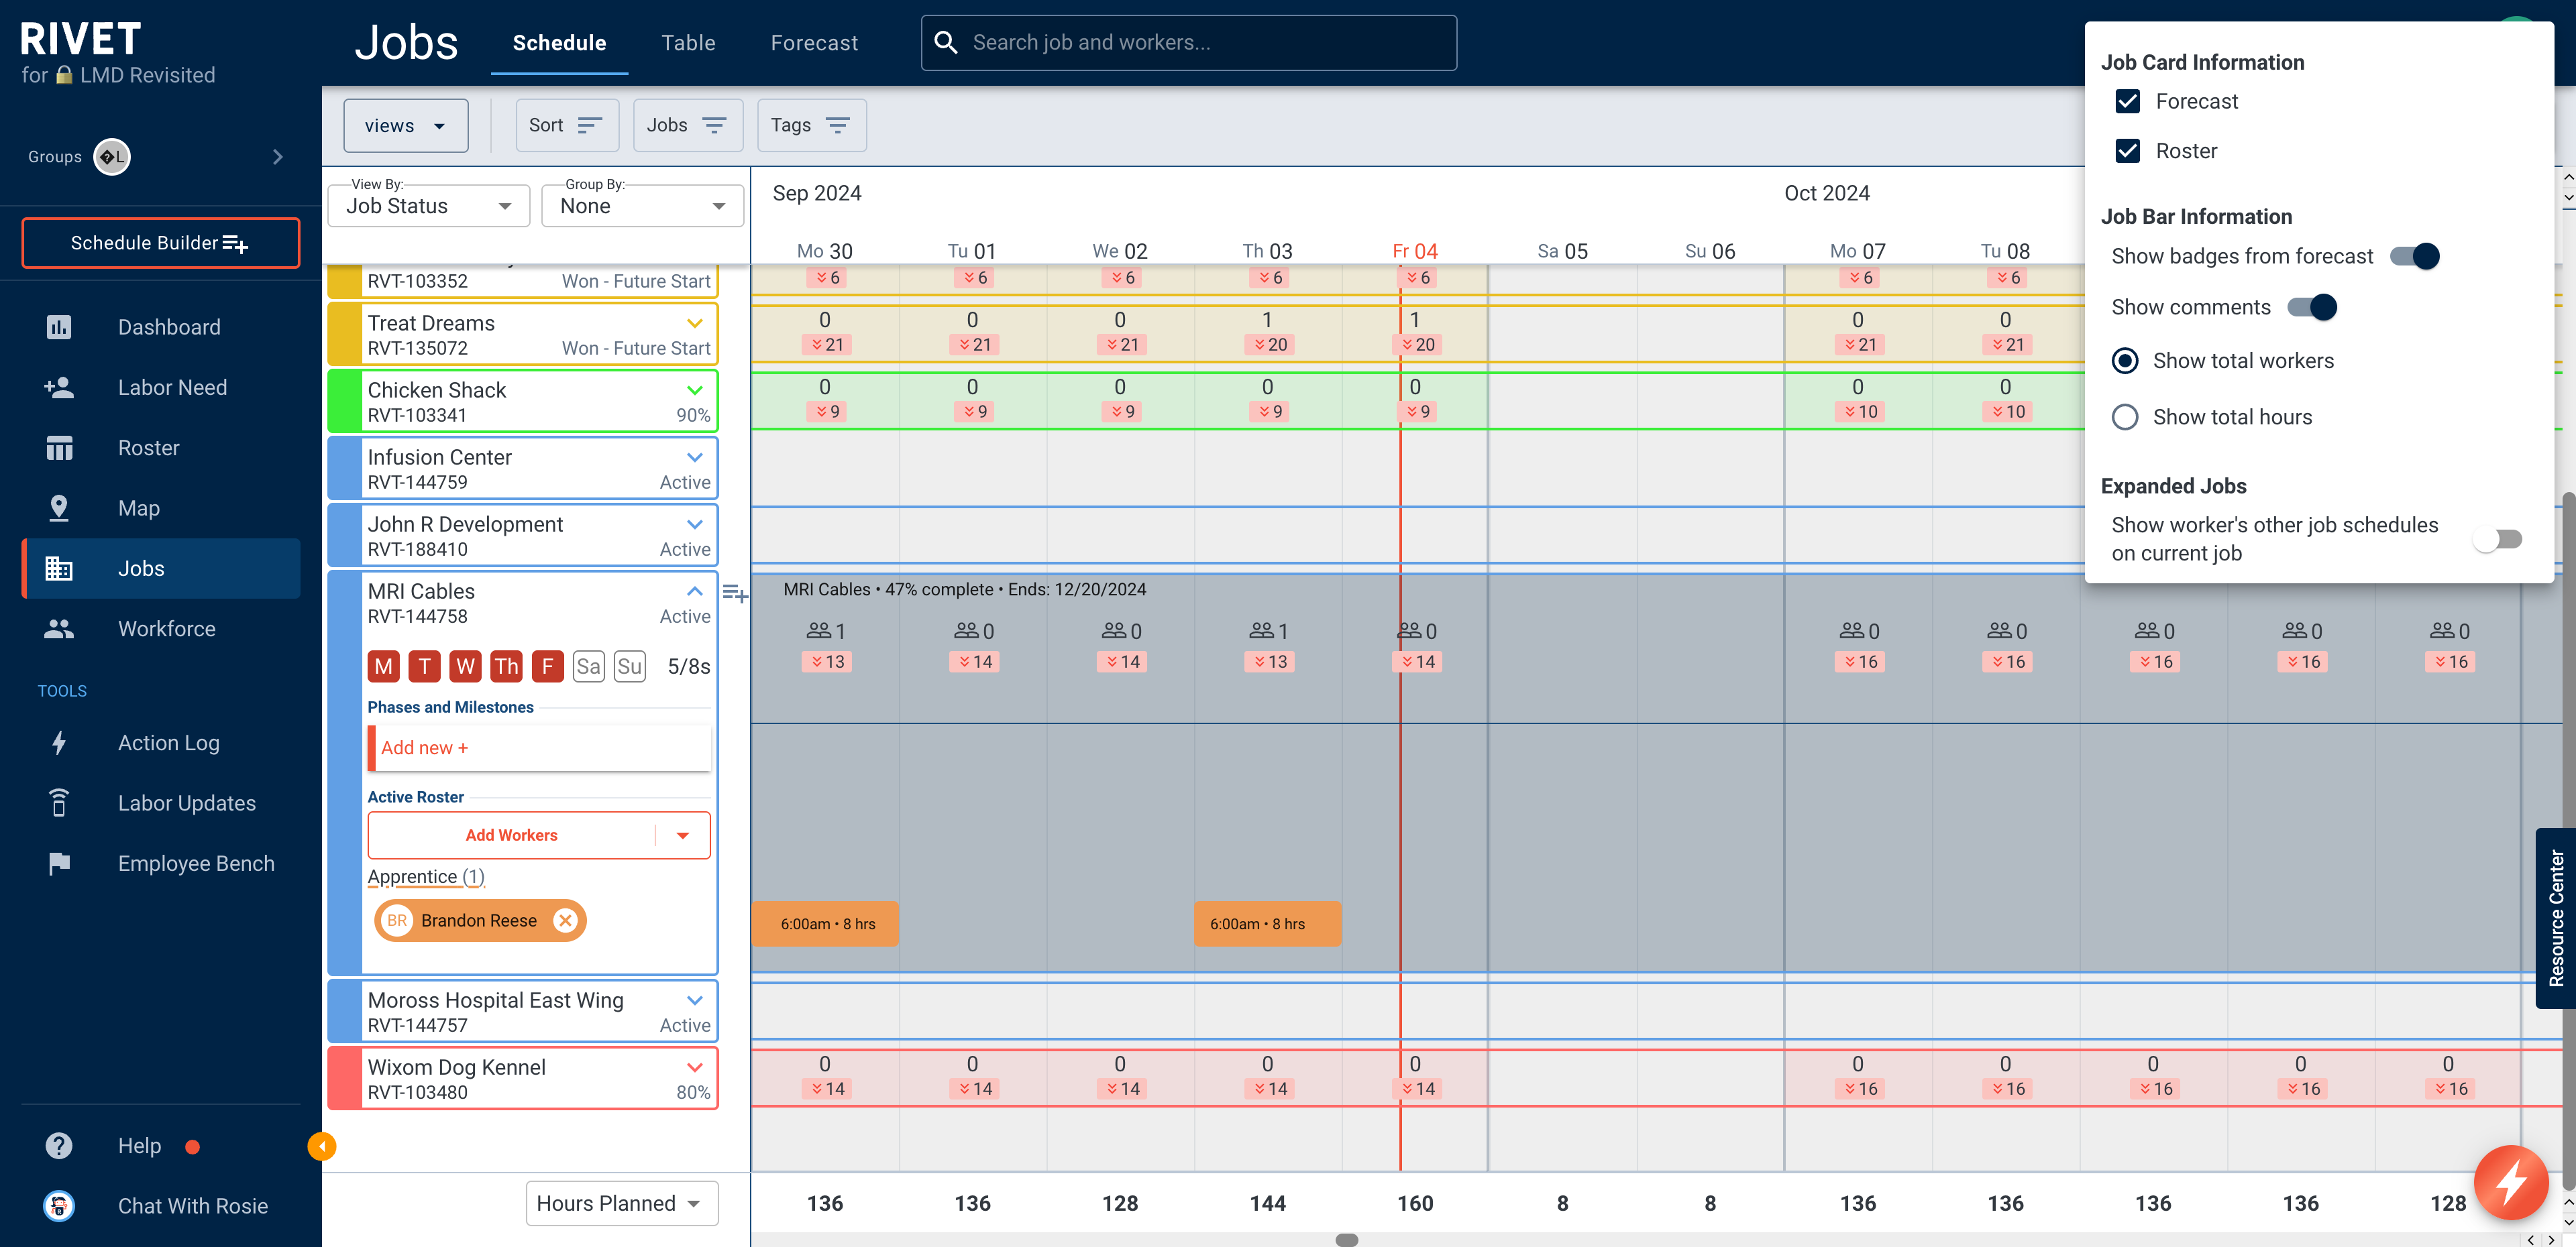The width and height of the screenshot is (2576, 1247).
Task: Click the search magnifier icon
Action: pos(945,42)
